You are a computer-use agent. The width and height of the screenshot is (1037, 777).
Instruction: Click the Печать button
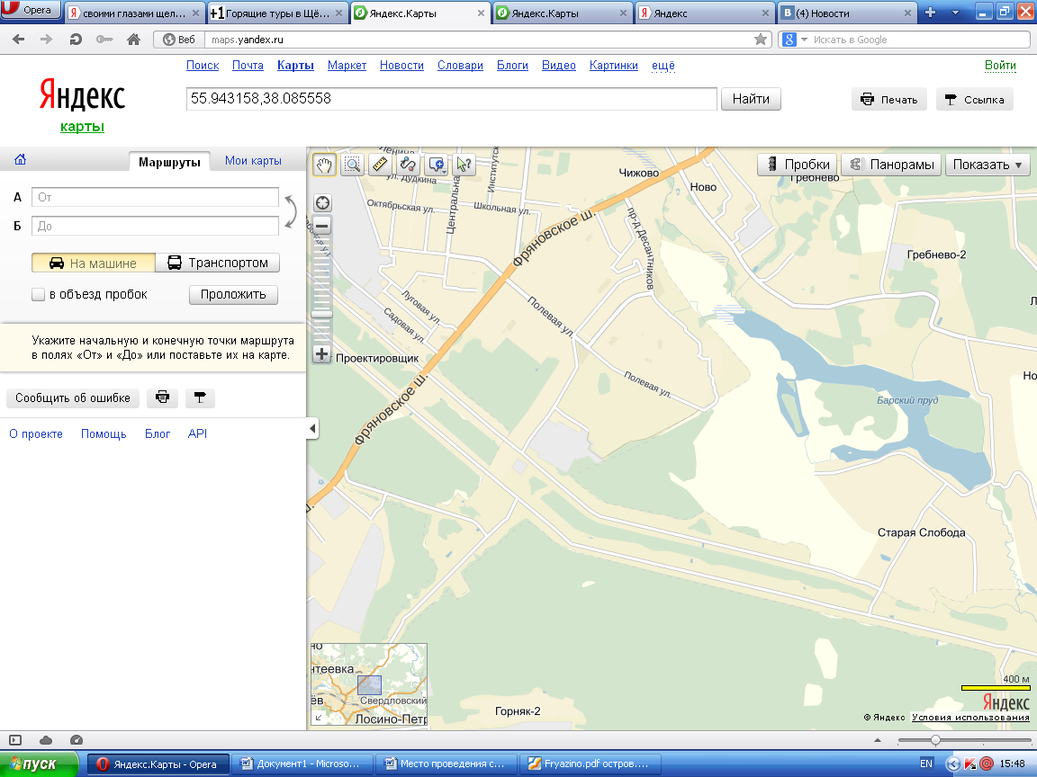(x=888, y=100)
